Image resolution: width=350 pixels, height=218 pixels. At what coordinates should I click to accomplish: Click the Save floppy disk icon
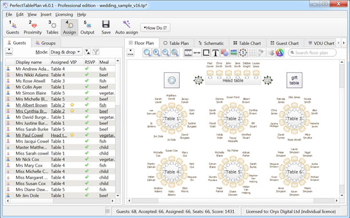(x=106, y=24)
